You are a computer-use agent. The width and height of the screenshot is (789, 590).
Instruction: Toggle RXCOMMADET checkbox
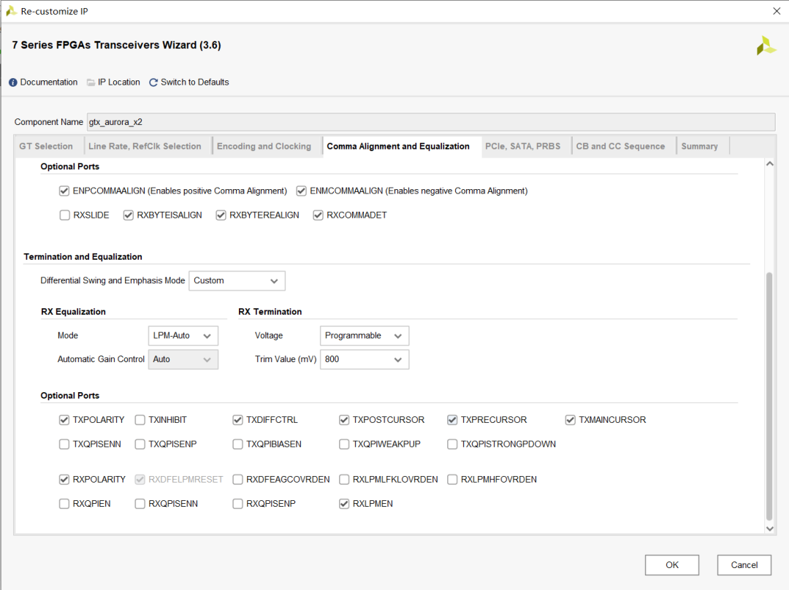coord(318,215)
